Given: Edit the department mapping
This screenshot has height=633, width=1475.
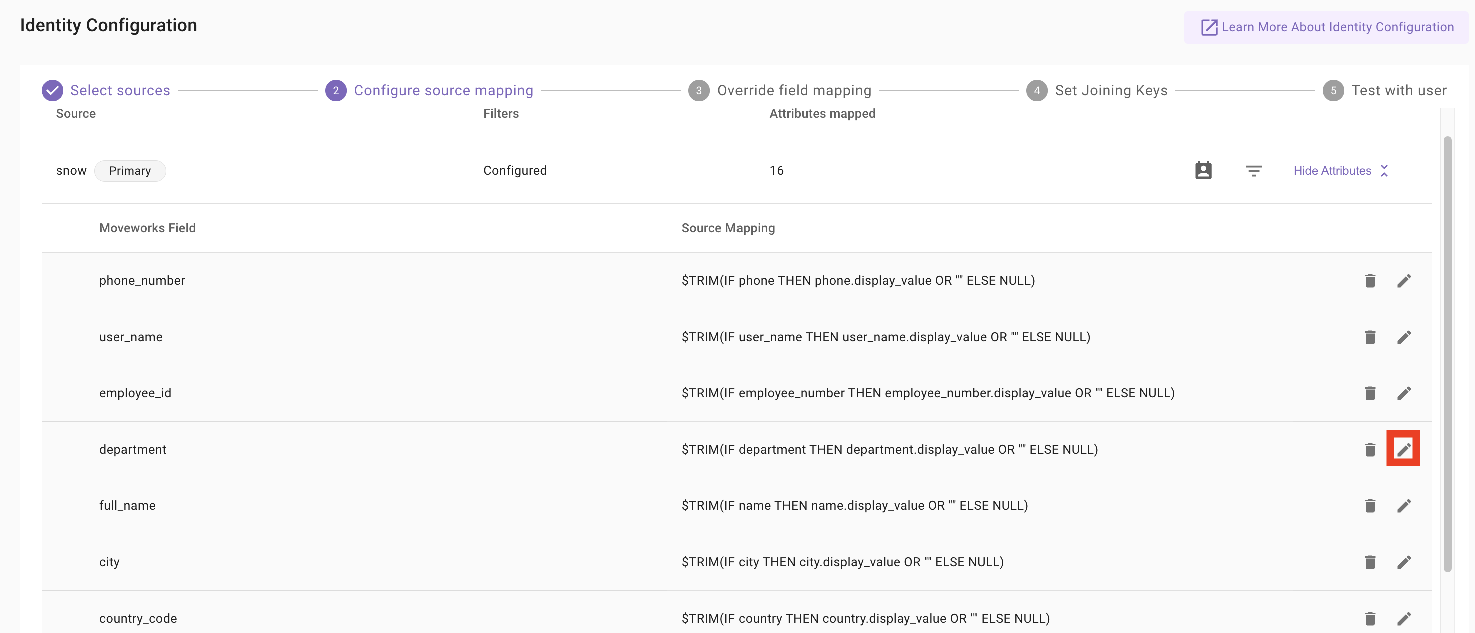Looking at the screenshot, I should [1404, 450].
